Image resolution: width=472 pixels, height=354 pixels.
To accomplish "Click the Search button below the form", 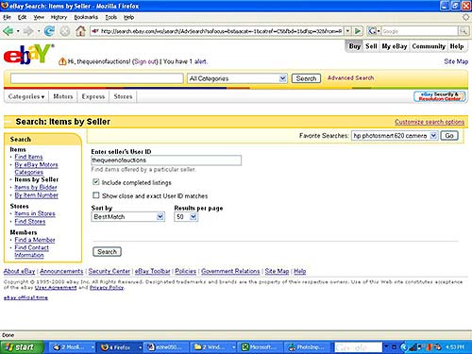I will tap(107, 251).
